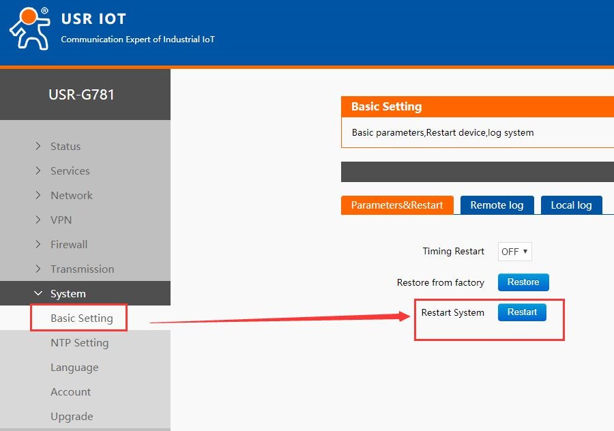Expand the Firewall menu chevron

coord(38,244)
